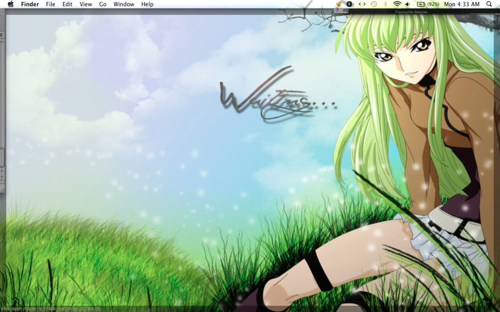Image resolution: width=500 pixels, height=312 pixels.
Task: Open the Time Machine status menu
Action: 374,4
